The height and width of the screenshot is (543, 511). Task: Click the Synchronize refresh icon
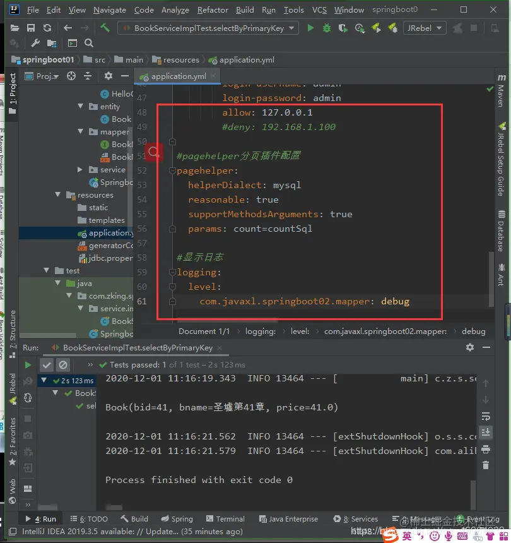pyautogui.click(x=47, y=28)
